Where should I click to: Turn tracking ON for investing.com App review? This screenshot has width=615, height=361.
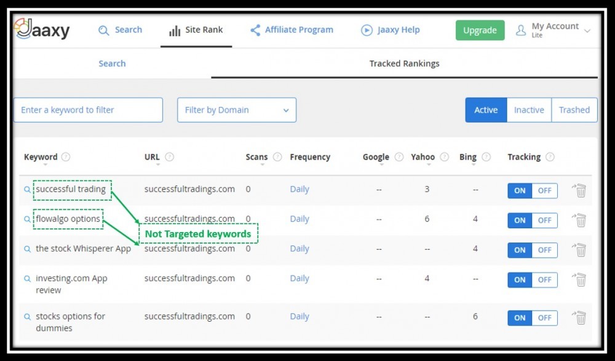point(520,280)
